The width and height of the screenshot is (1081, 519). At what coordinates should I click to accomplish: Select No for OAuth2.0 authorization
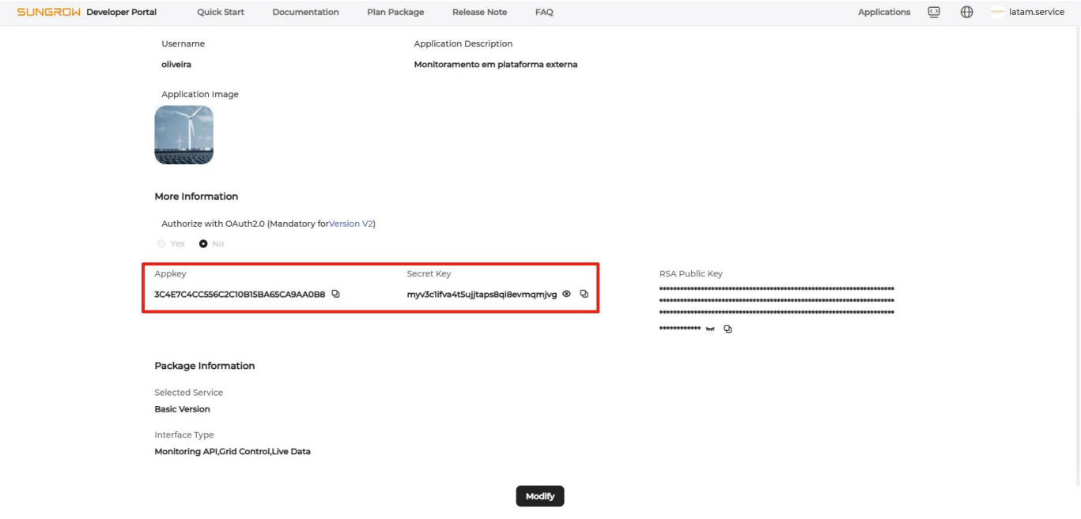coord(204,243)
